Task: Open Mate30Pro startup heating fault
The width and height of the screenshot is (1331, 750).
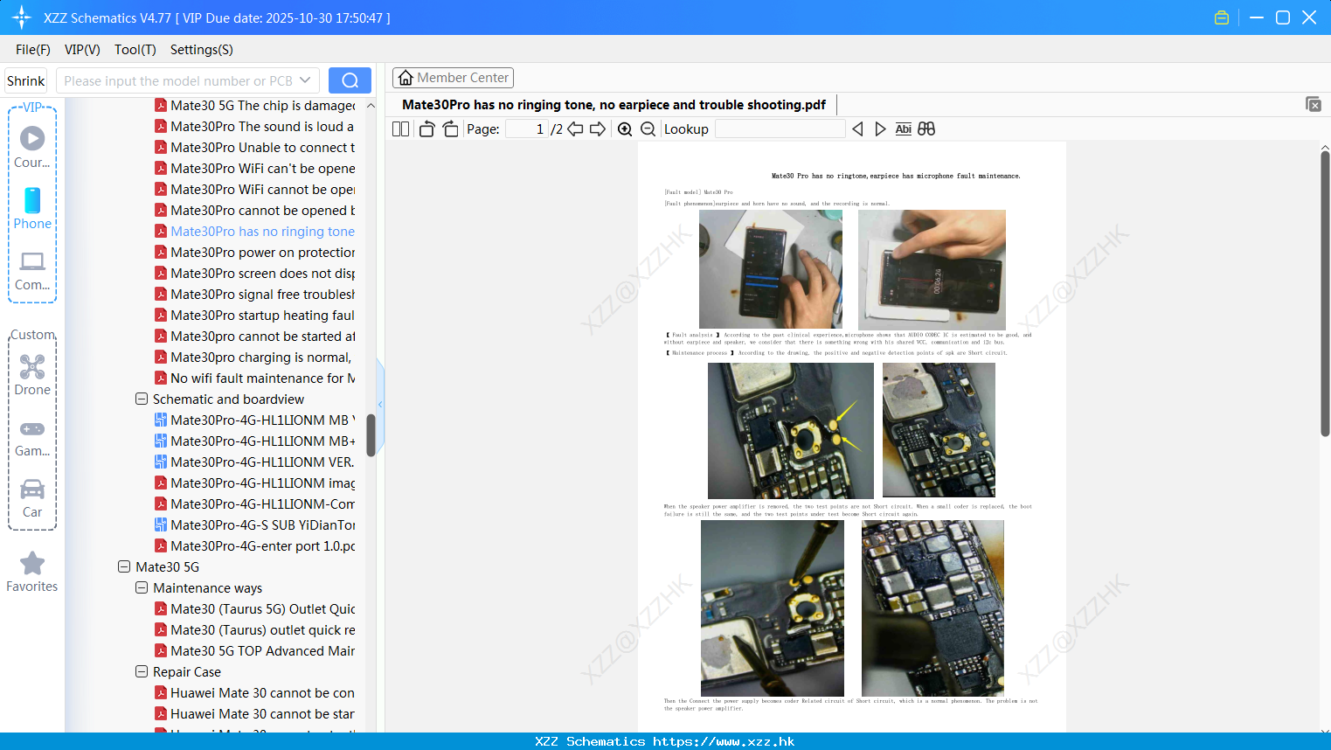Action: (x=255, y=315)
